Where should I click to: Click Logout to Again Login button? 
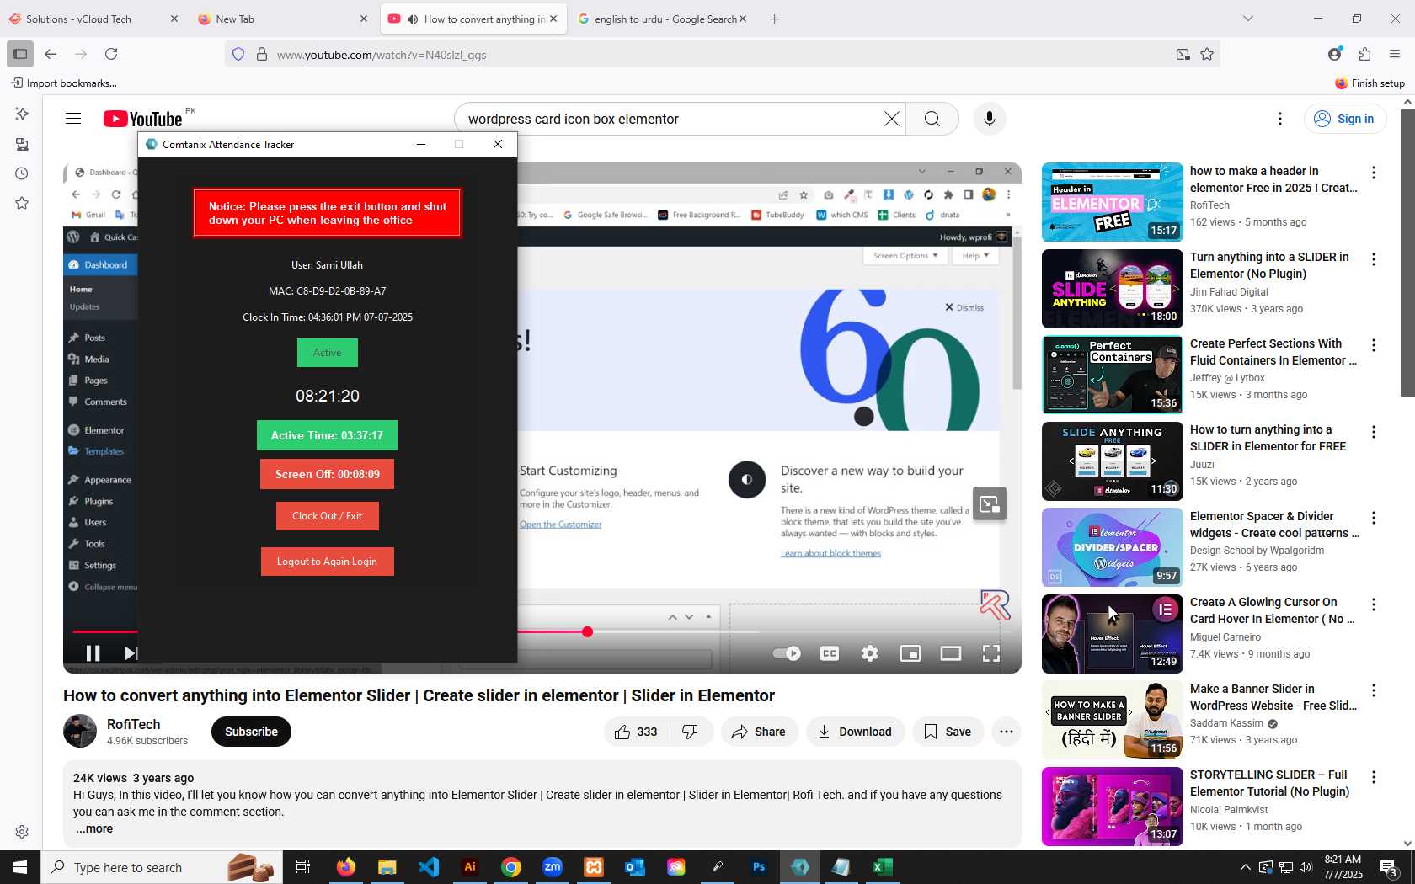pos(328,562)
